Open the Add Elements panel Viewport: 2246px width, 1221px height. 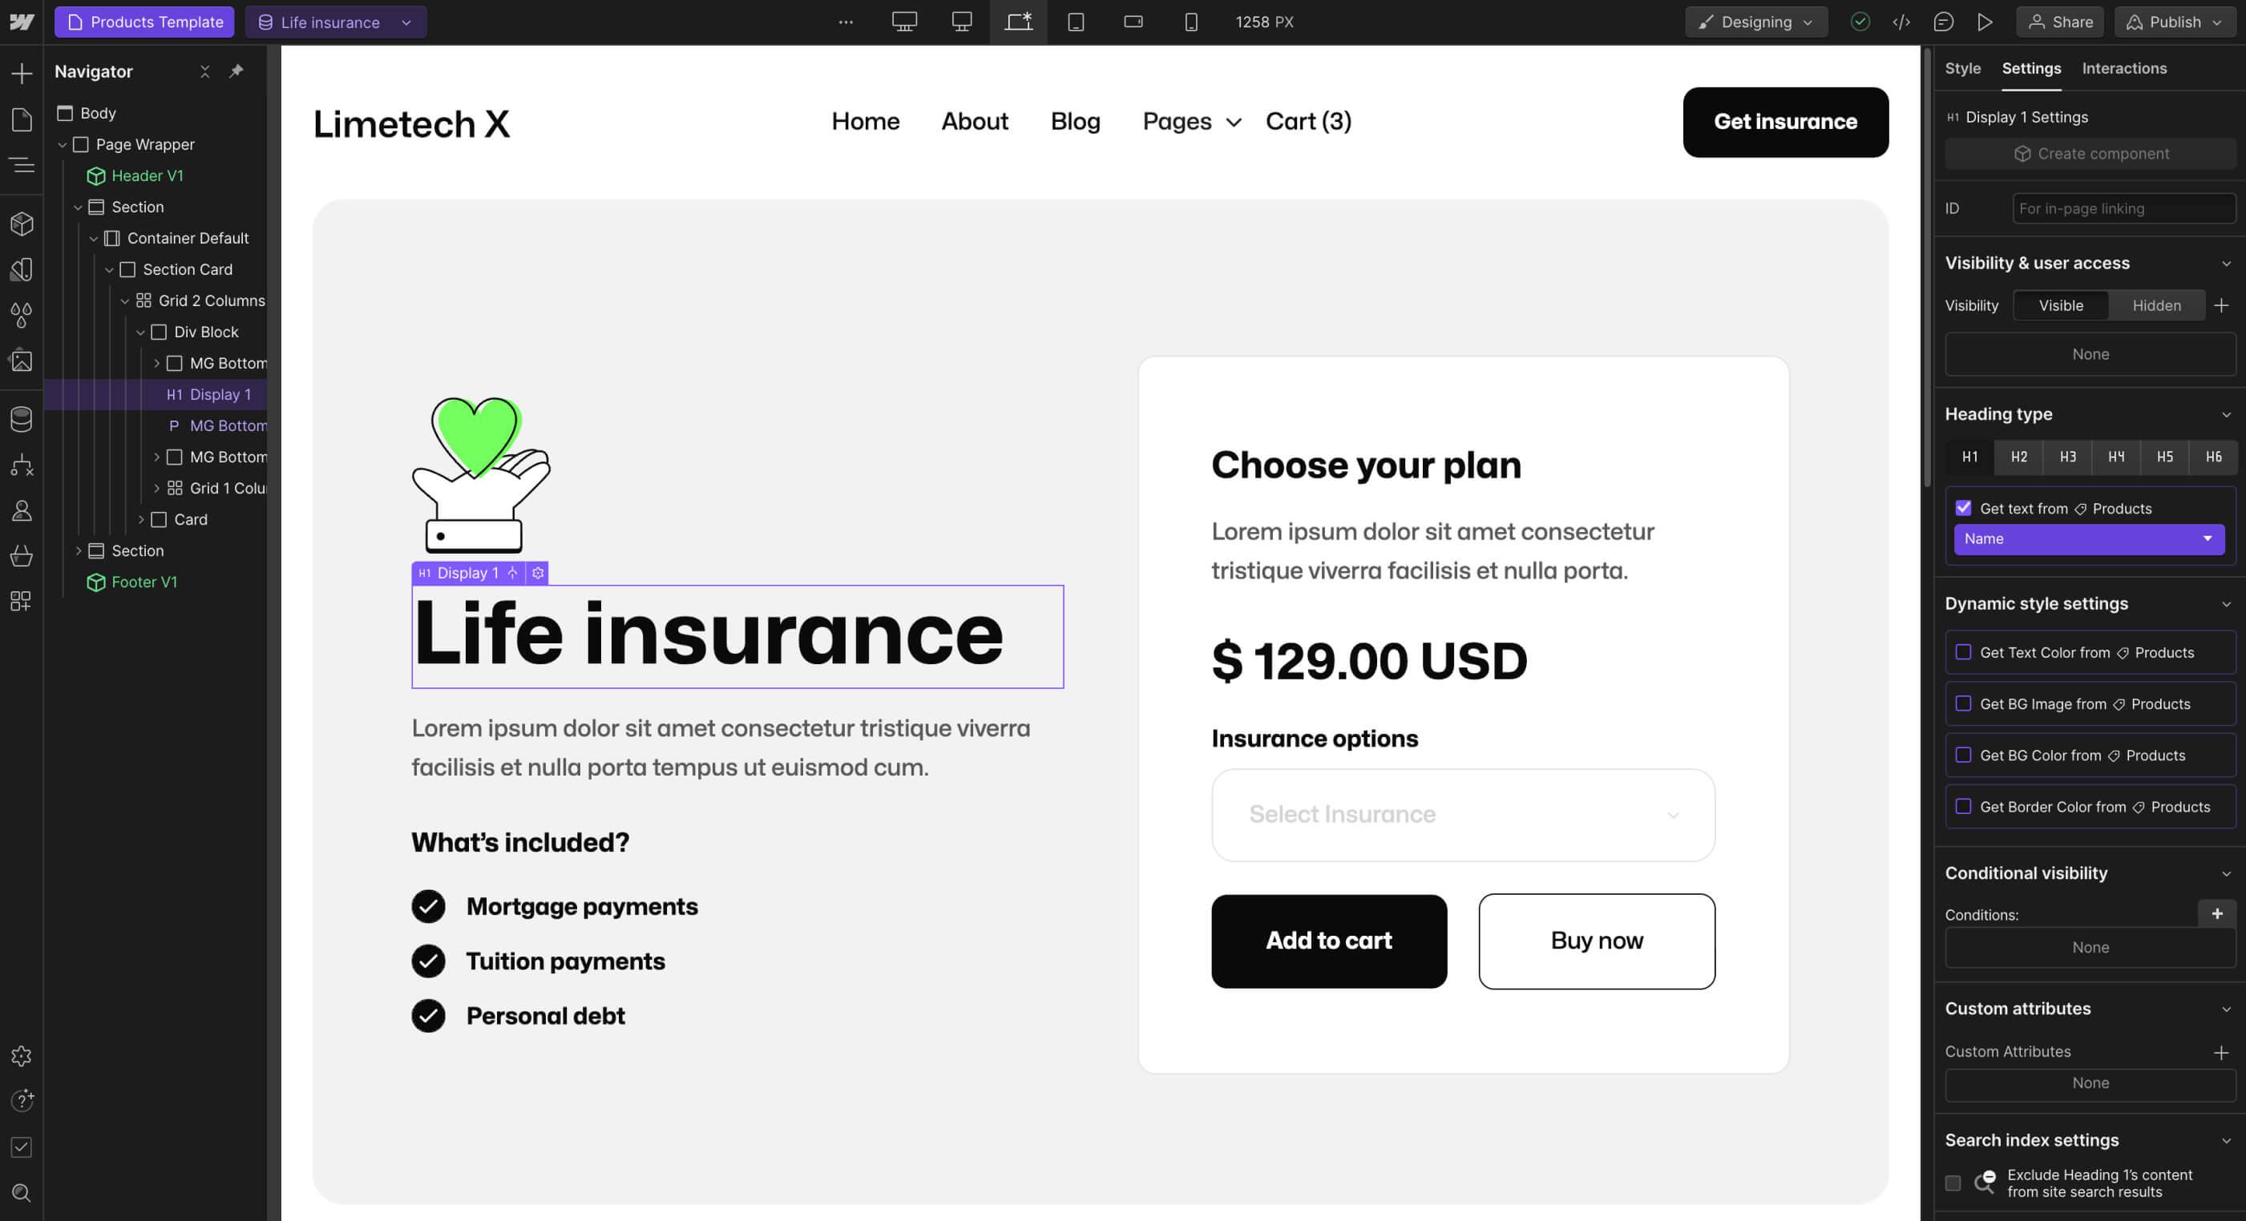pyautogui.click(x=21, y=73)
